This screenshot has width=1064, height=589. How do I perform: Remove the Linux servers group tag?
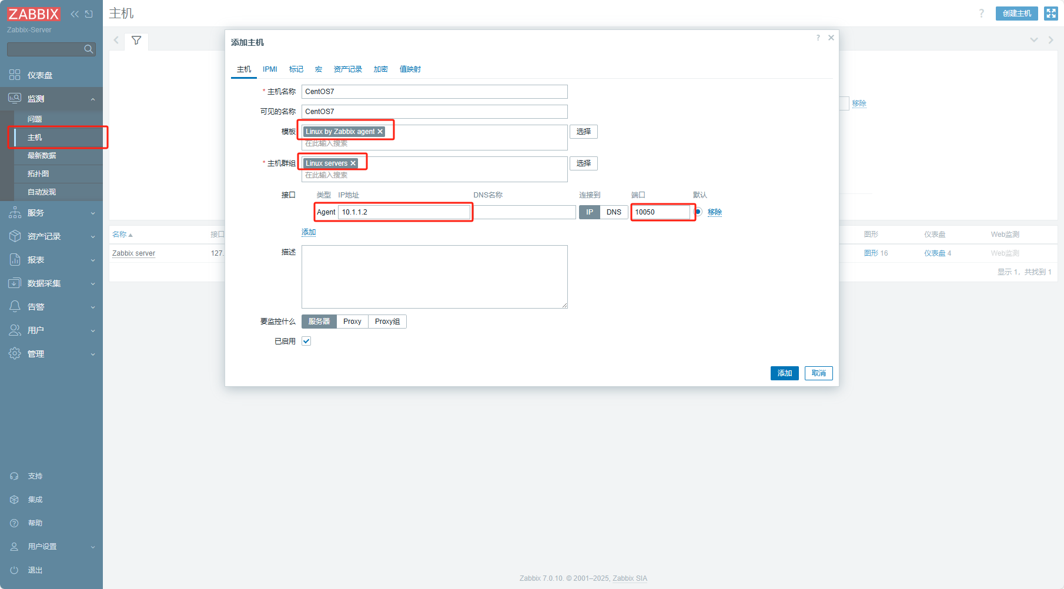tap(353, 163)
